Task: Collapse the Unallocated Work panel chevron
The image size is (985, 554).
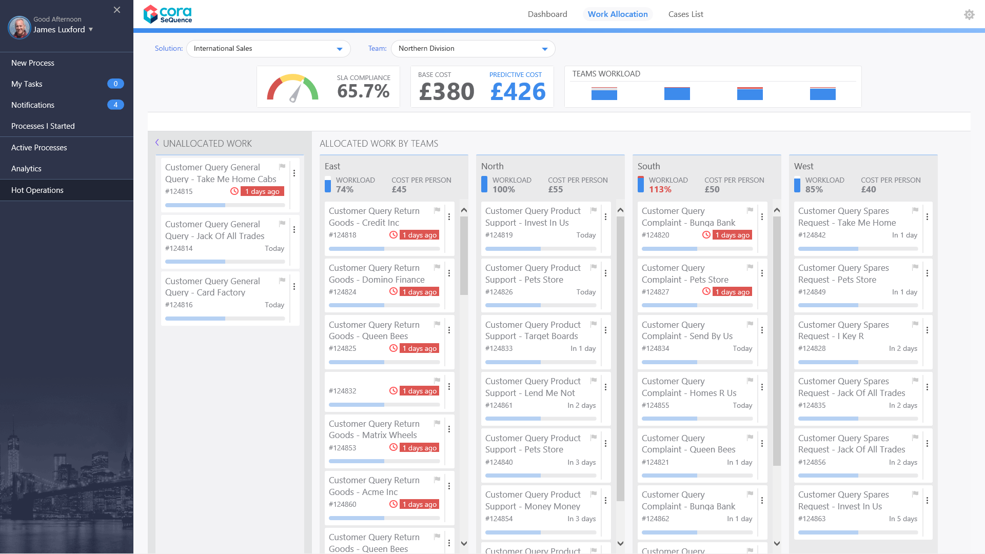Action: click(157, 143)
